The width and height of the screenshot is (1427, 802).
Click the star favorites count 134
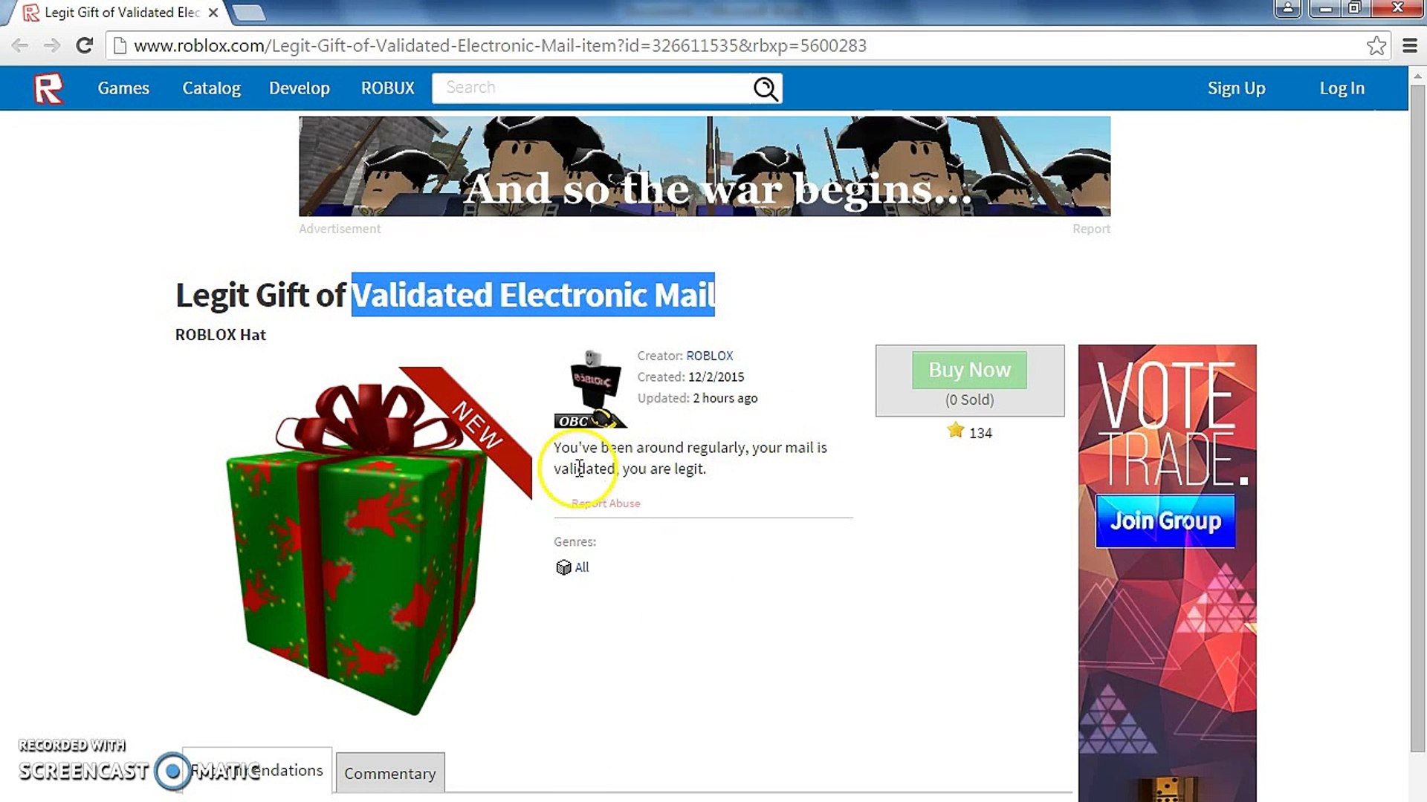pyautogui.click(x=969, y=432)
